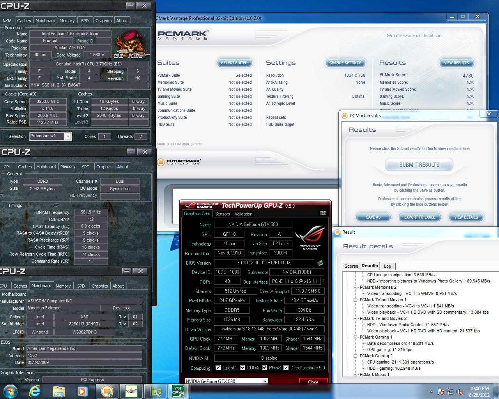Screen dimensions: 499x399
Task: Switch to the orange PCMark taskbar icon
Action: 107,391
